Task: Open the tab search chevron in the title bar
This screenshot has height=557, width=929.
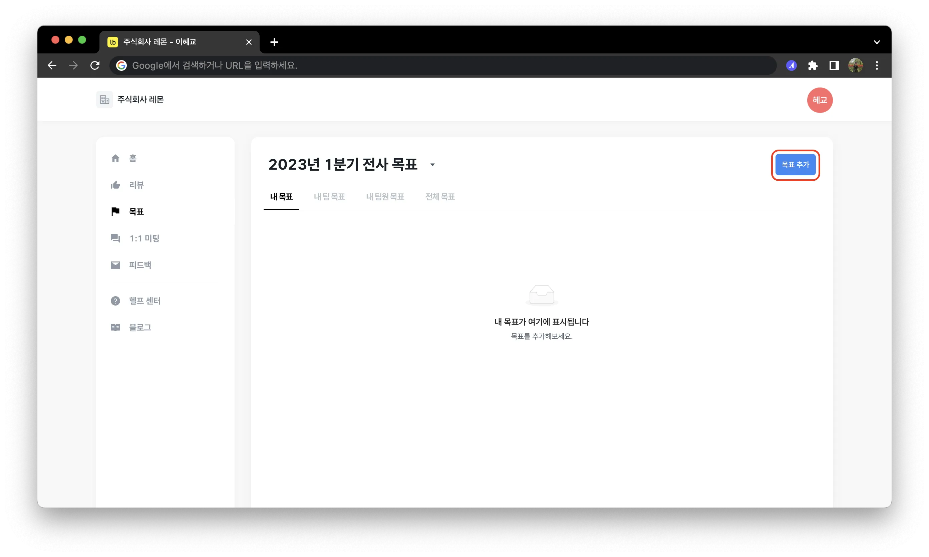Action: 877,42
